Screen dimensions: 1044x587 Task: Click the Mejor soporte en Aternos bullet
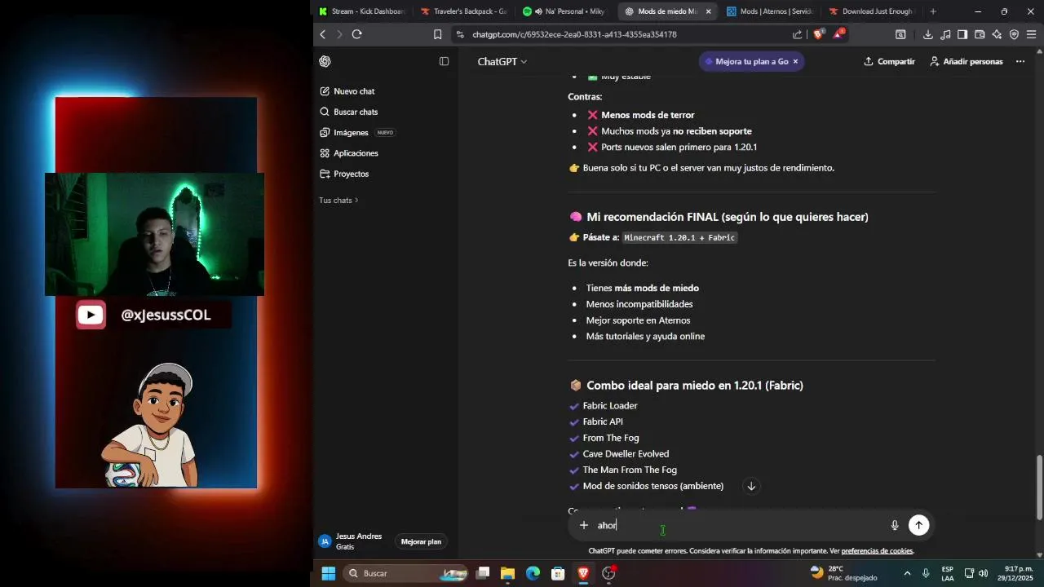638,320
